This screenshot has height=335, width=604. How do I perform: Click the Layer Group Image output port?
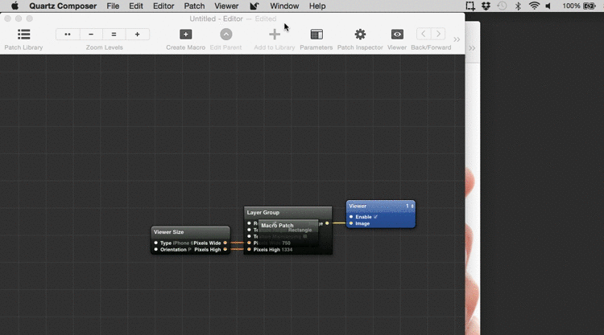pyautogui.click(x=327, y=223)
